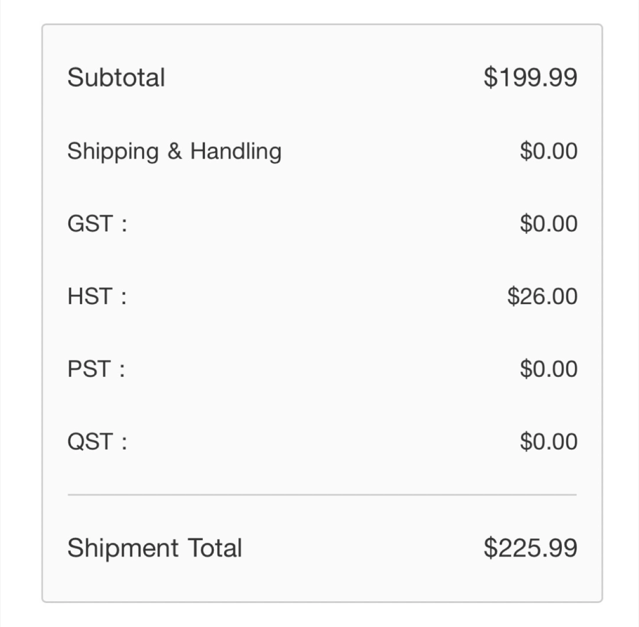Screen dimensions: 639x627
Task: Click the Shipment Total label
Action: pyautogui.click(x=154, y=548)
